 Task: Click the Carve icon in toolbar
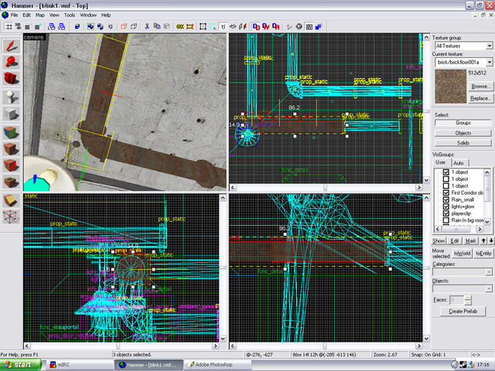(x=77, y=27)
